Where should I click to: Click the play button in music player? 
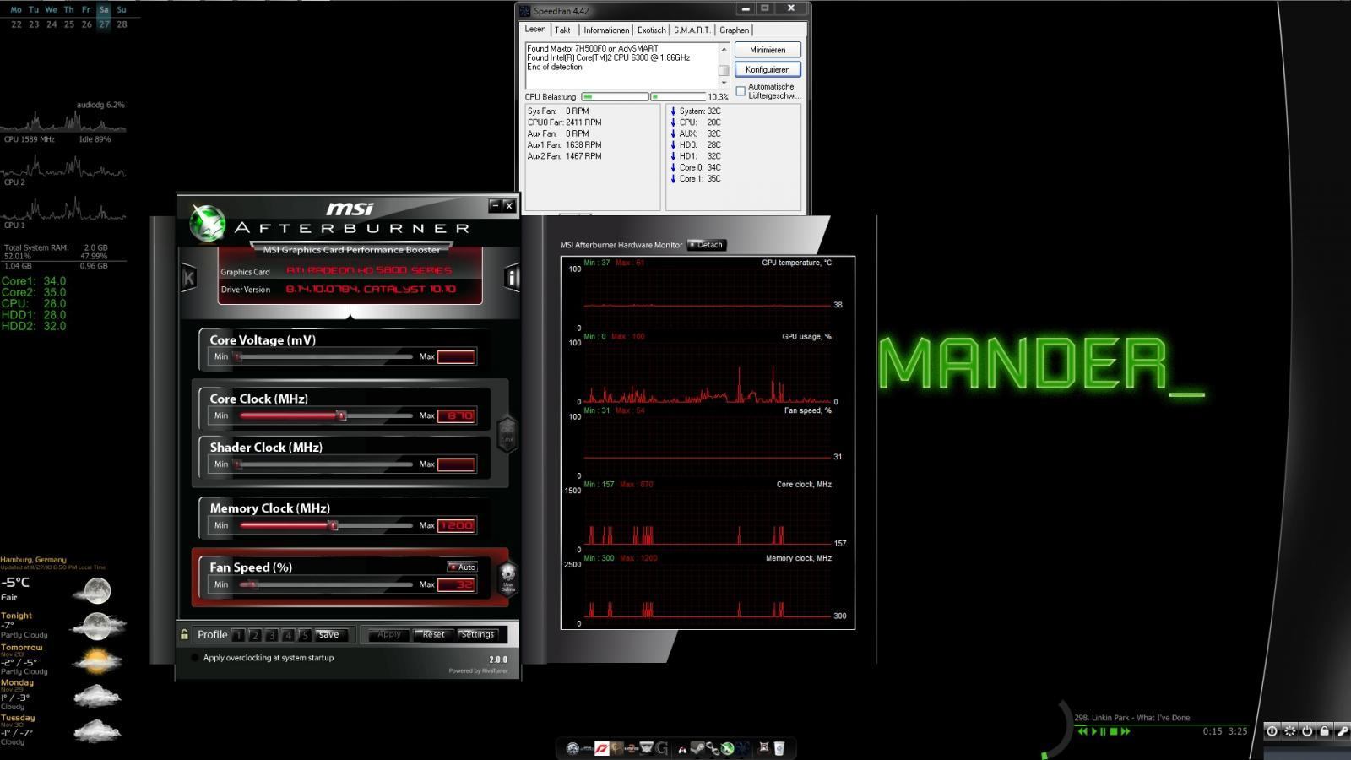click(1094, 731)
